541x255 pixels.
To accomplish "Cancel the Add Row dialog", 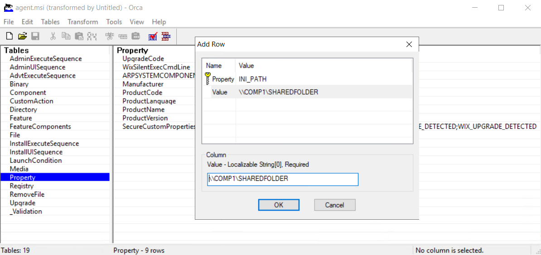I will (334, 205).
